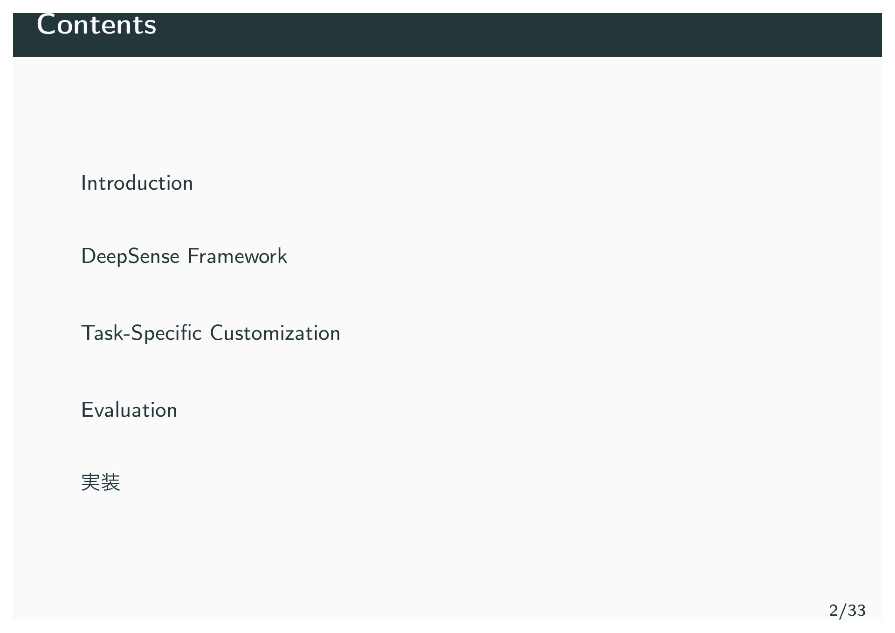
Task: Click the Contents slide title
Action: (x=96, y=25)
